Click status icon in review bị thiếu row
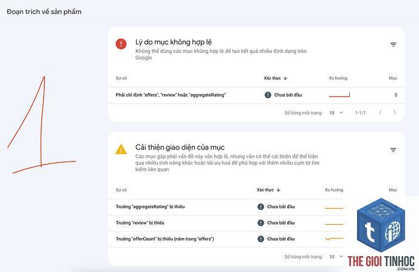Image resolution: width=419 pixels, height=272 pixels. coord(261,223)
